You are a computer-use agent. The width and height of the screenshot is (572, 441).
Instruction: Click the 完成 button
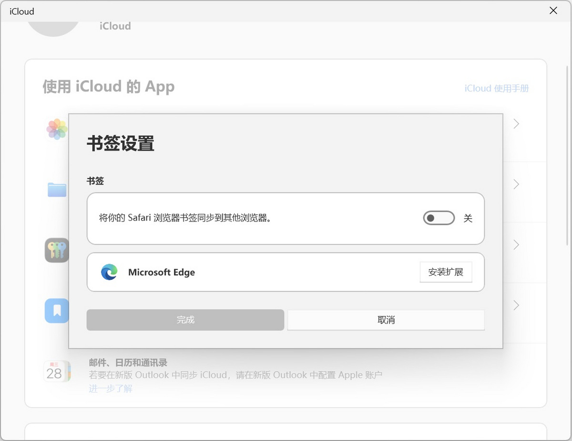coord(185,320)
